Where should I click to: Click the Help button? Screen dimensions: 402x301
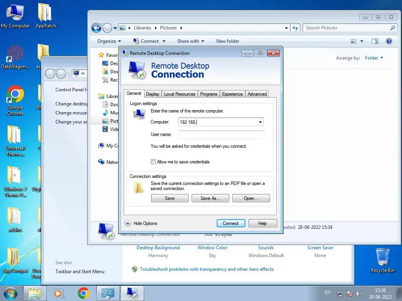(x=263, y=223)
